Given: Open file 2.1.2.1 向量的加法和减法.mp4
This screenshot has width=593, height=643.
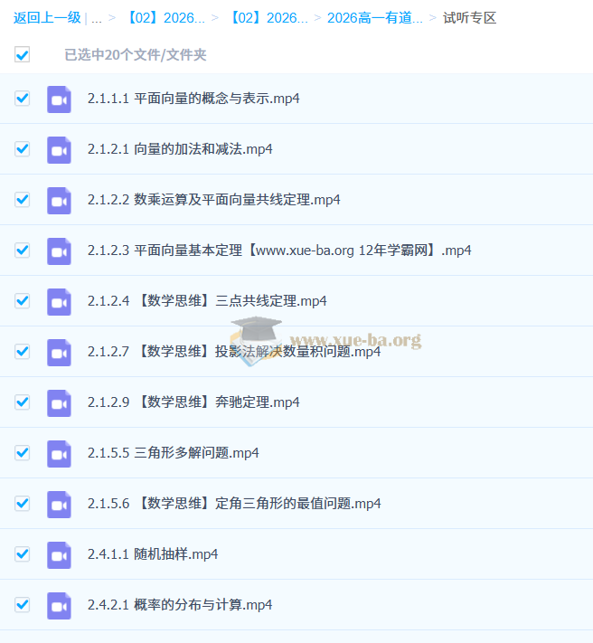Looking at the screenshot, I should point(180,149).
